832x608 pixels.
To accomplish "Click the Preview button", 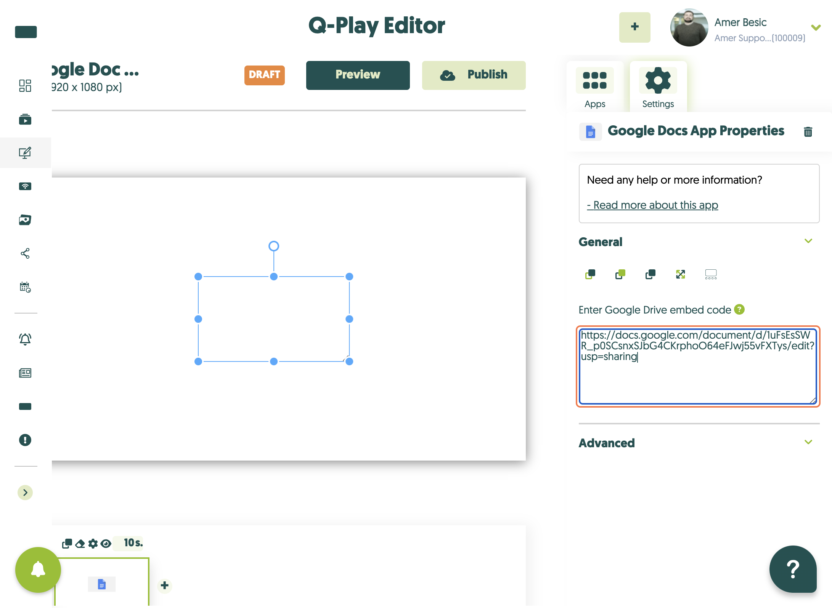I will pyautogui.click(x=358, y=75).
